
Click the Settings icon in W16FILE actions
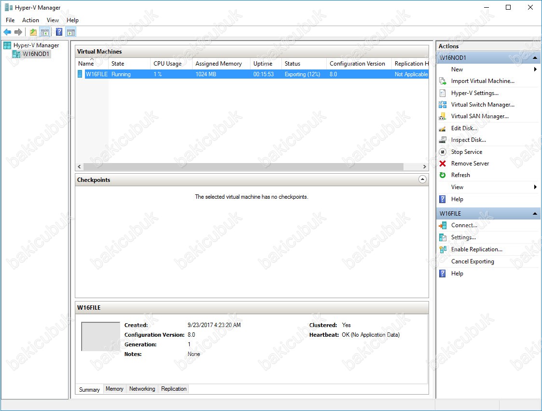coord(443,237)
